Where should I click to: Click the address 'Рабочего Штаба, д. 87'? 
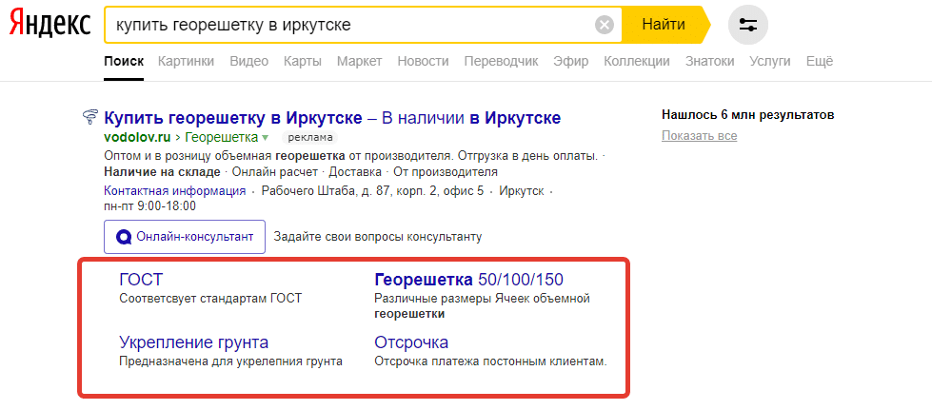(x=327, y=191)
